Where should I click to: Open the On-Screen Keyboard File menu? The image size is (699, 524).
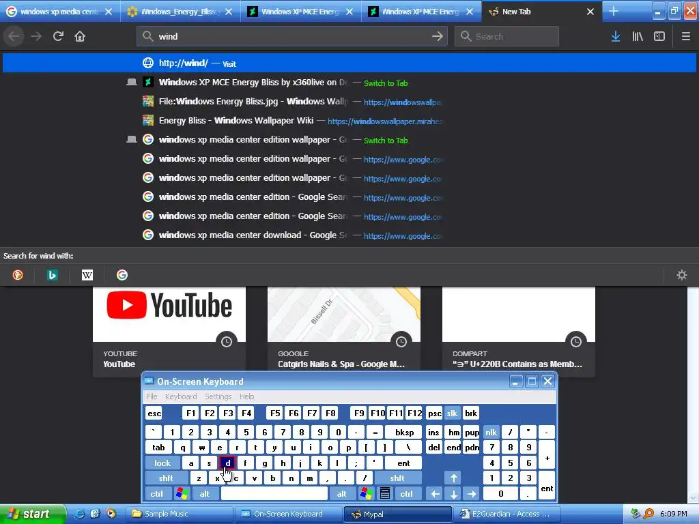[x=152, y=396]
